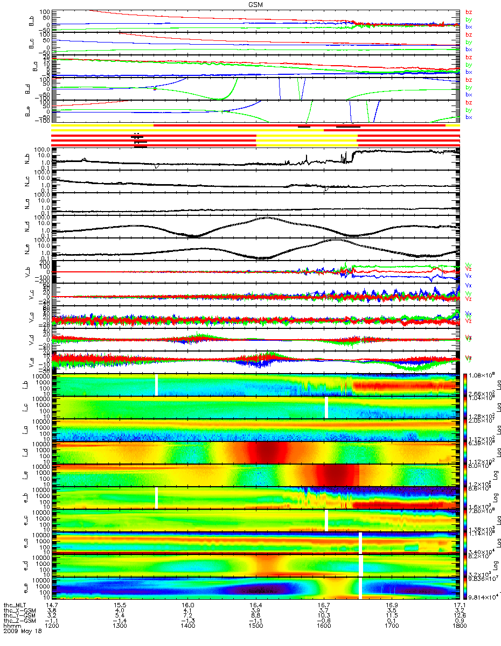Click the 1200 time tick label
This screenshot has width=501, height=646.
52,626
